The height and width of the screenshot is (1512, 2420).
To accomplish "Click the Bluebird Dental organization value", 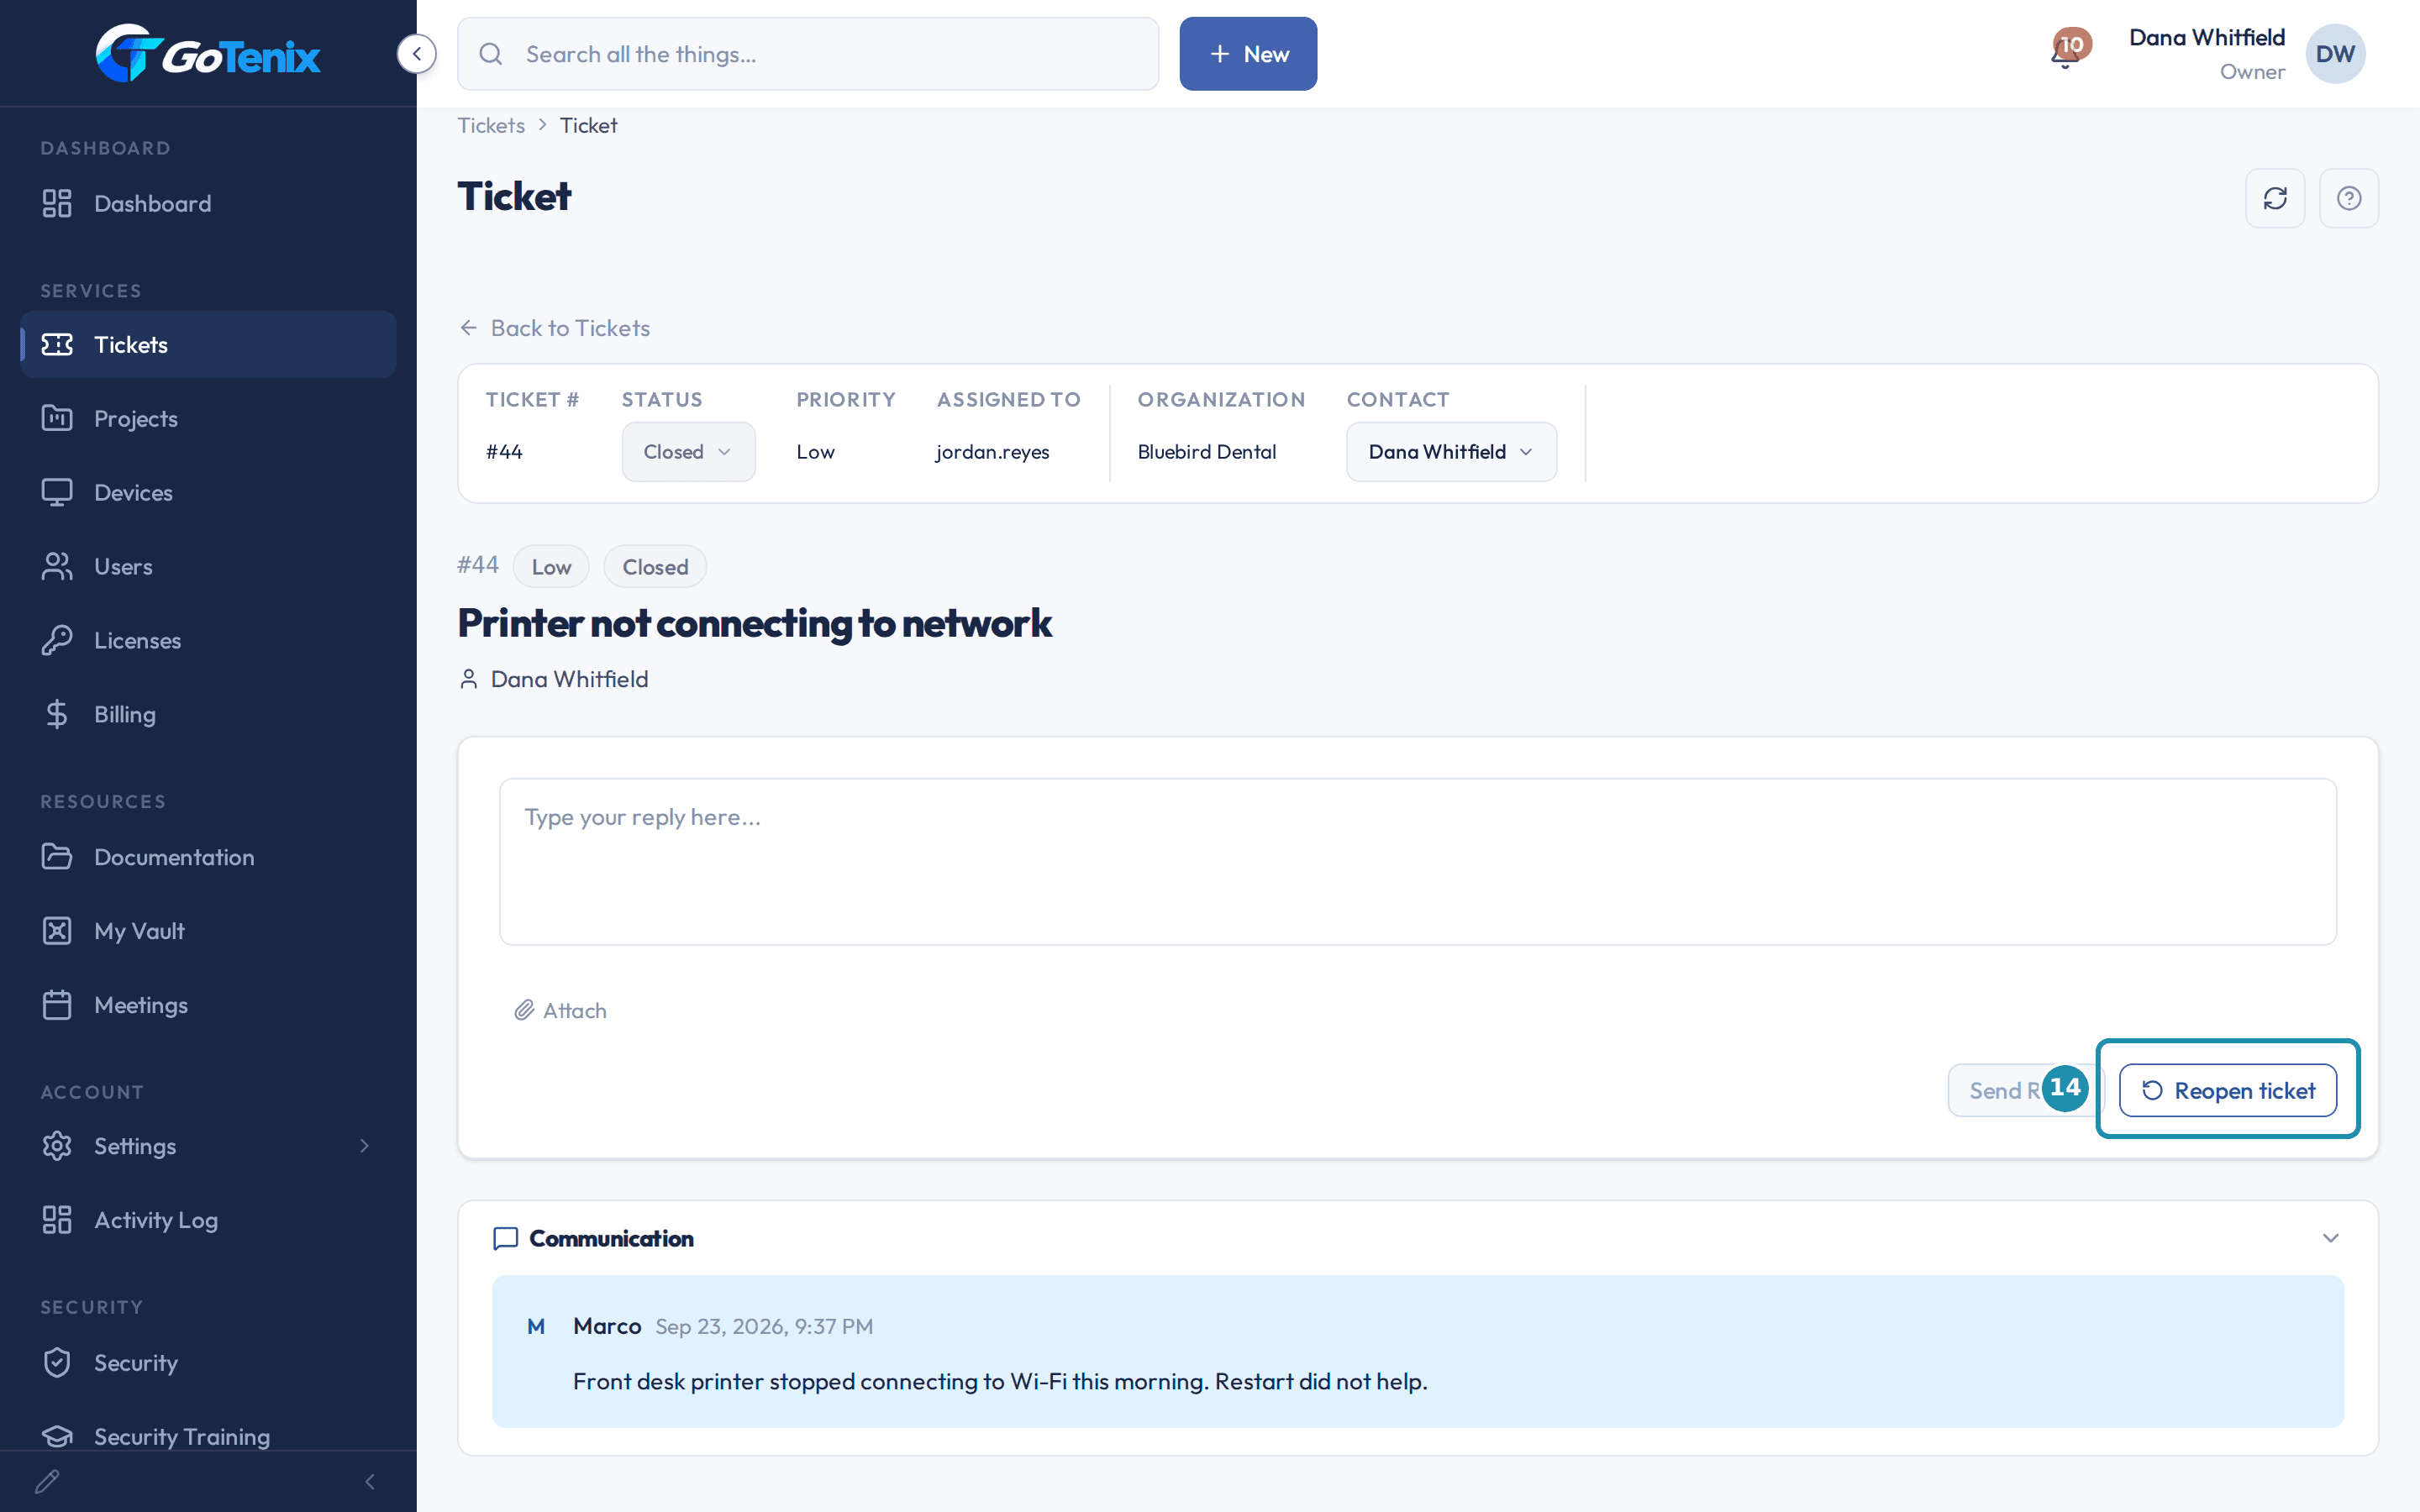I will click(x=1207, y=452).
